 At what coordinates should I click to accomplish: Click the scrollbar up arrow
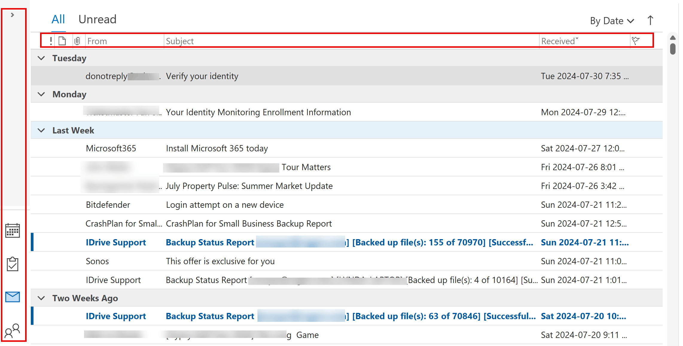coord(673,38)
